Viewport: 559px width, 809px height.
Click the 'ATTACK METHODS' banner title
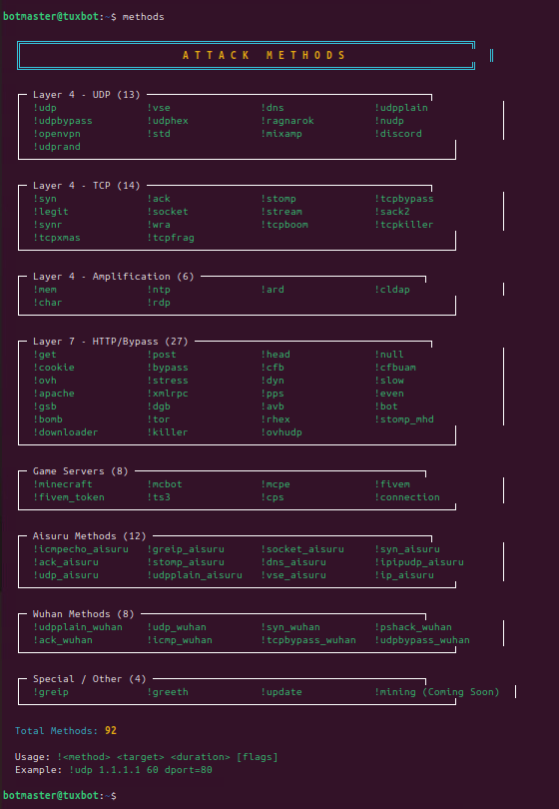click(265, 55)
